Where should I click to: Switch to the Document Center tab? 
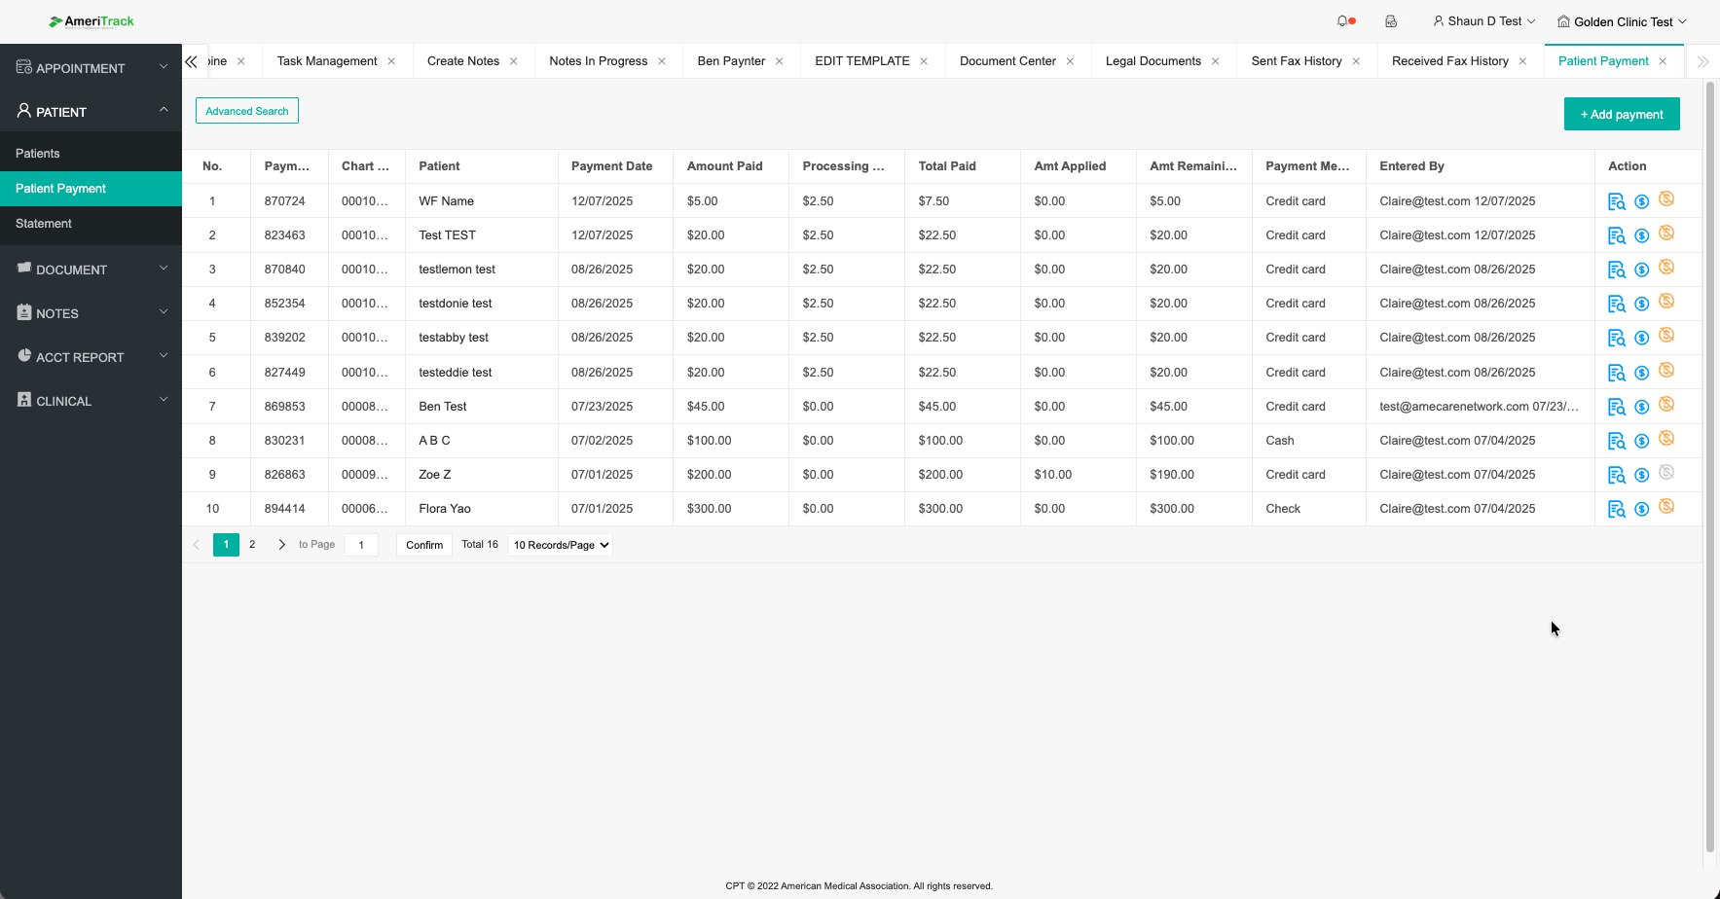pyautogui.click(x=1006, y=61)
